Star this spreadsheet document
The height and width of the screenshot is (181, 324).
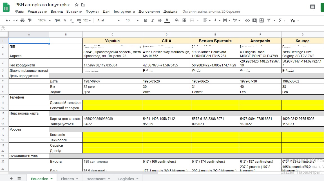click(x=77, y=5)
